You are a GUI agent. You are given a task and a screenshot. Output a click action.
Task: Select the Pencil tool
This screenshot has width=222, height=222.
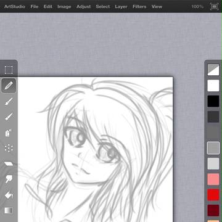[9, 85]
